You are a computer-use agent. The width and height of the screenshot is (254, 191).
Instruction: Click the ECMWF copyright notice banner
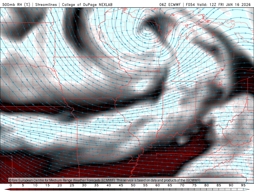127,180
